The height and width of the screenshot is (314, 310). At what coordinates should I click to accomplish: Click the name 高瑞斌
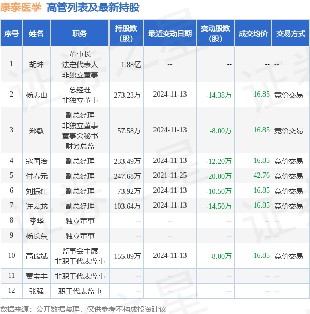(x=36, y=256)
